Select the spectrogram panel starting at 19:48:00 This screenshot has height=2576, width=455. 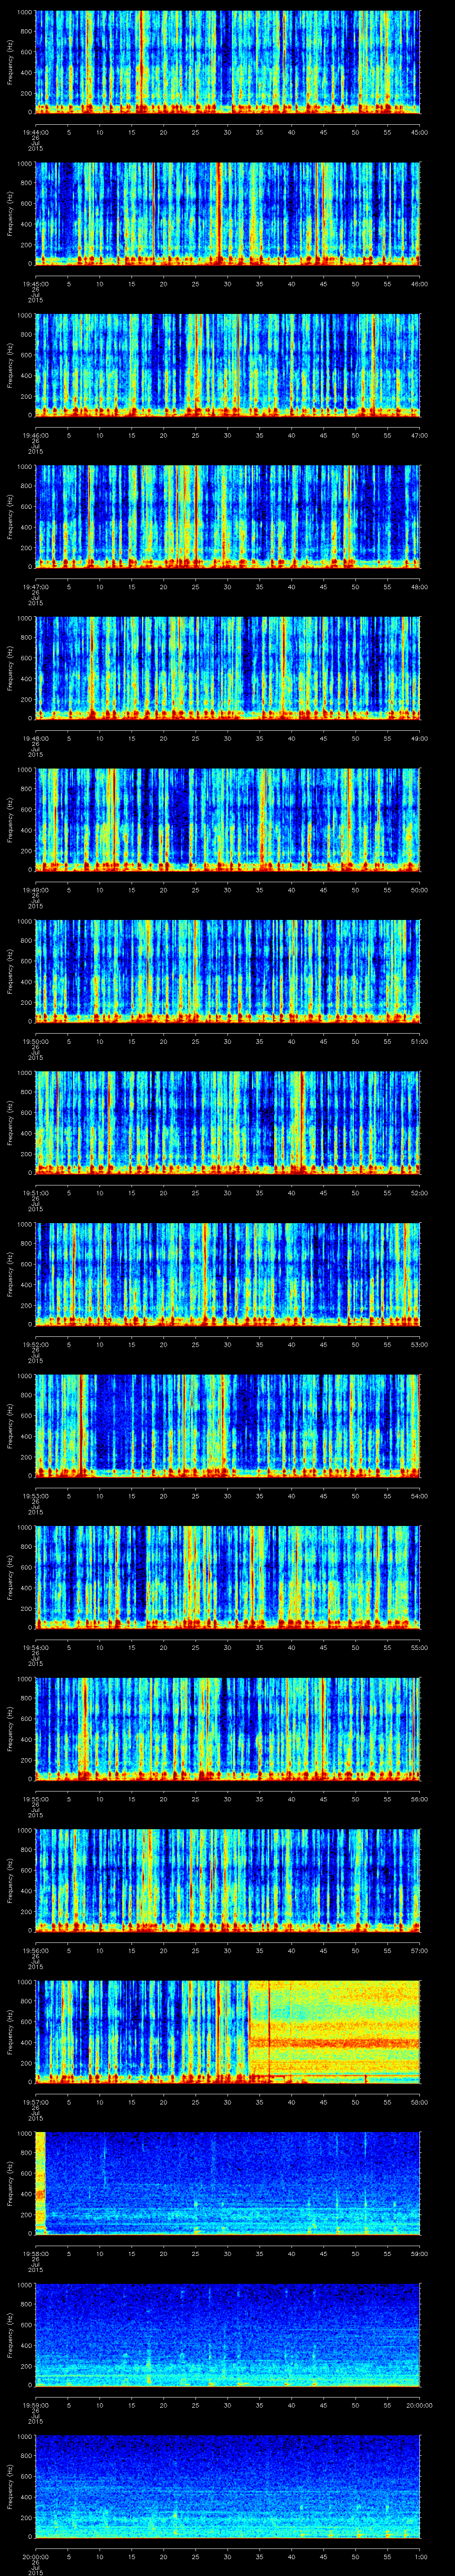coord(228,668)
